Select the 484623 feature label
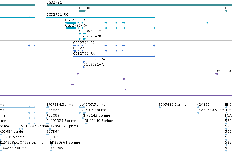The height and width of the screenshot is (152, 232). (53, 110)
